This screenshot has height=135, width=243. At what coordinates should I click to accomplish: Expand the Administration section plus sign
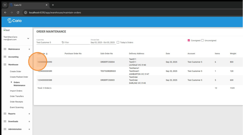pos(29,129)
